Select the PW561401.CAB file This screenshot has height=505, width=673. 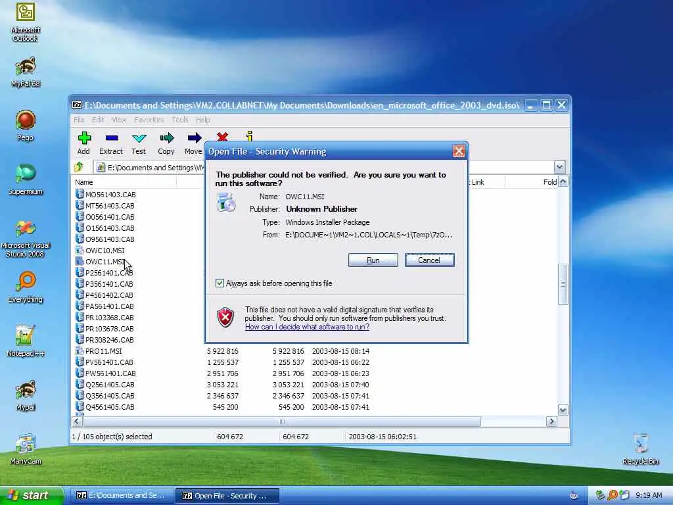click(x=106, y=373)
